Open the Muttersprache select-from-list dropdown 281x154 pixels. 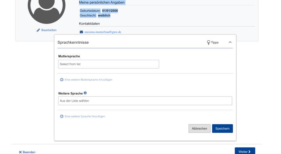click(x=108, y=64)
